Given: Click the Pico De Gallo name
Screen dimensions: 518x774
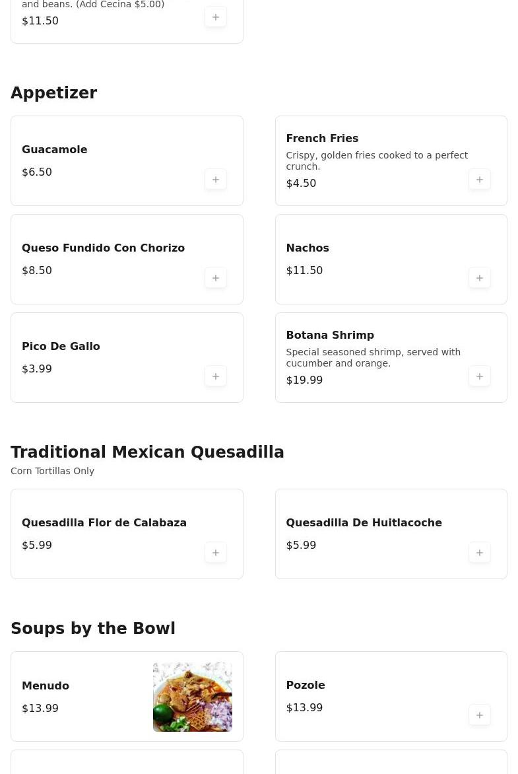Looking at the screenshot, I should tap(61, 347).
